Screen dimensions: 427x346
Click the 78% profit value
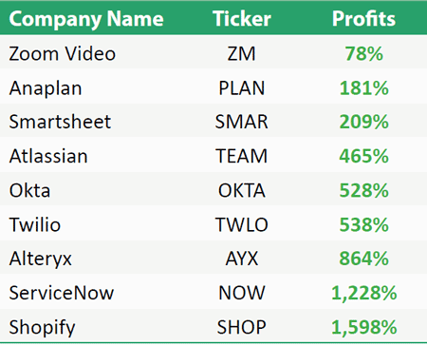364,53
